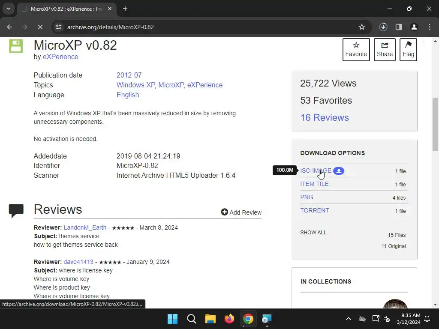Click the cloud sync tray icon
Image resolution: width=439 pixels, height=329 pixels.
362,319
